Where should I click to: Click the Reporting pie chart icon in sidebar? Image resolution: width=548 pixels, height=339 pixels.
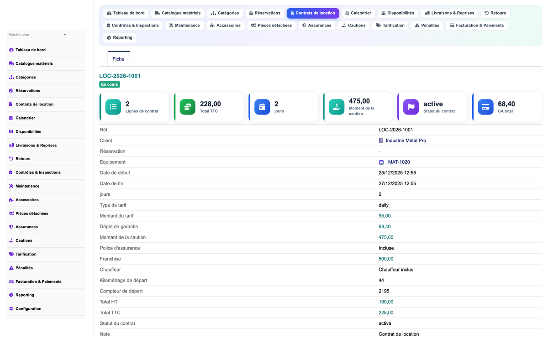click(x=11, y=295)
